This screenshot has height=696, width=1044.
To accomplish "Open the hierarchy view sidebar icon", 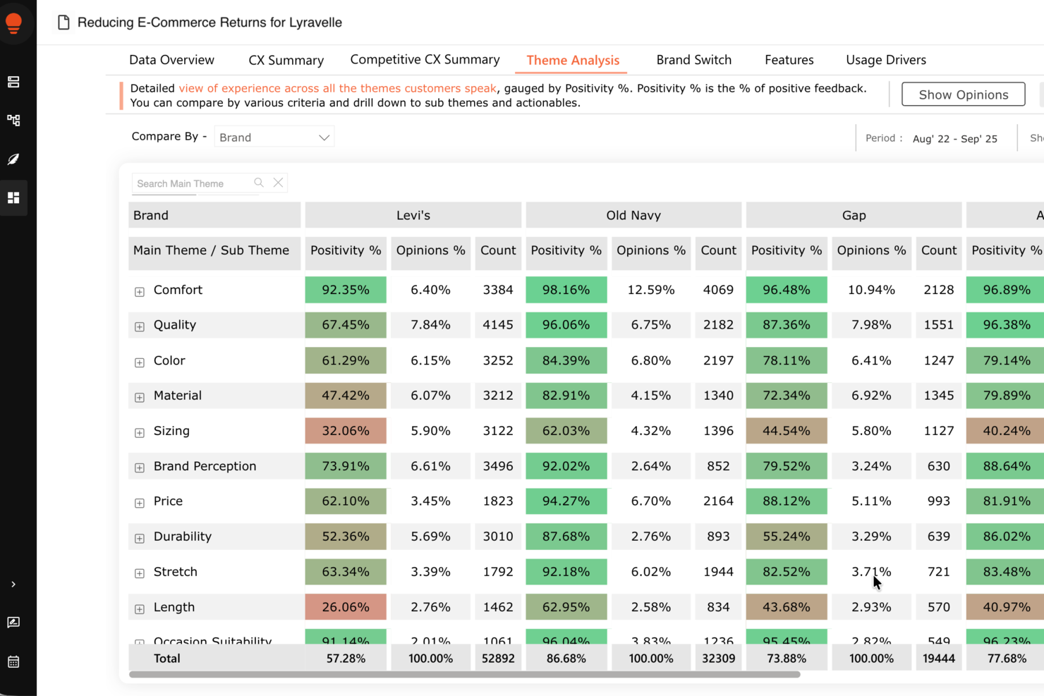I will point(13,121).
